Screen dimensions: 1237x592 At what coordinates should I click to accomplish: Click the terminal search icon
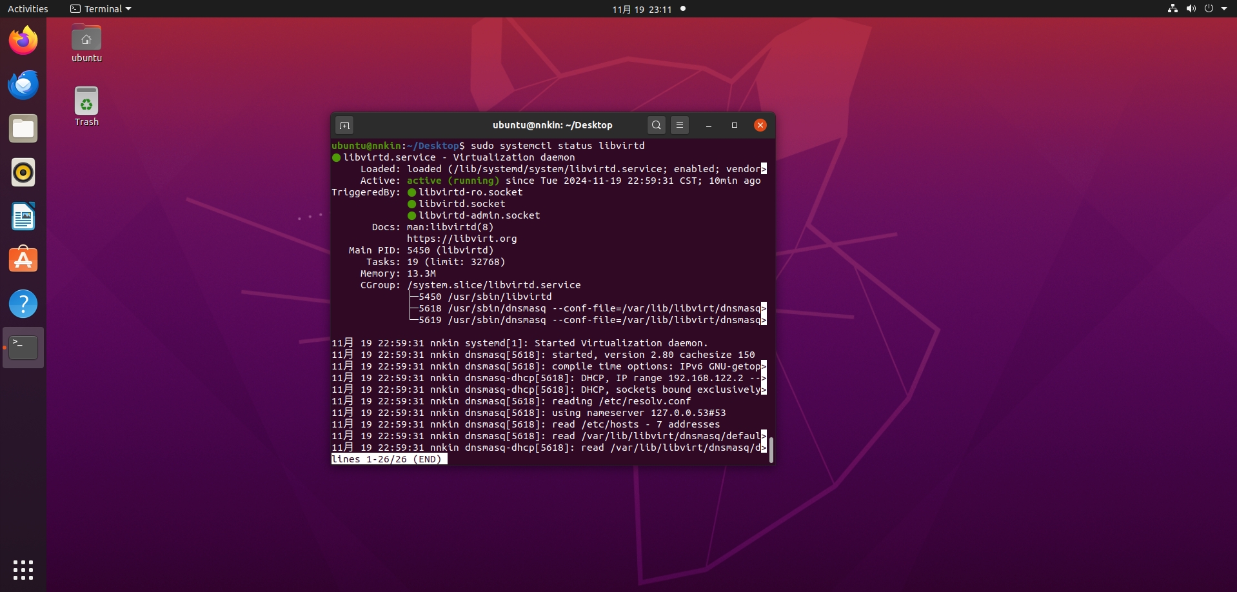(656, 125)
